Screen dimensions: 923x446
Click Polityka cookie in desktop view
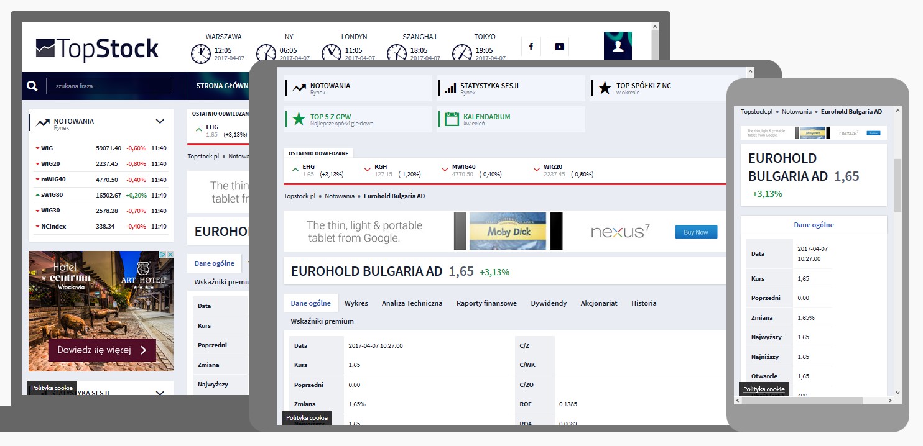[x=52, y=388]
